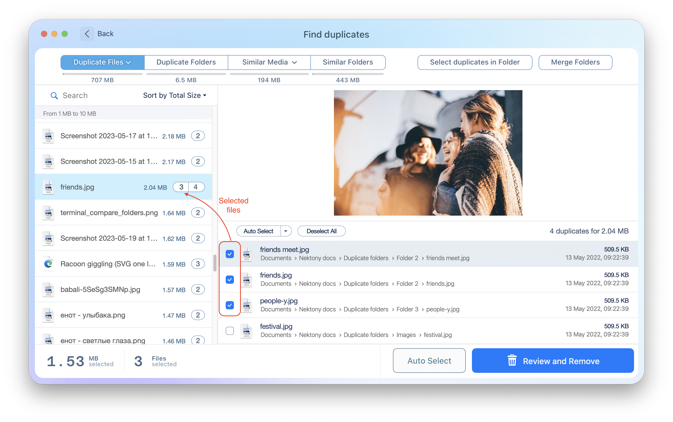Select the Screenshot 2023-05-15 row
Viewport: 673px width, 422px height.
[x=123, y=162]
